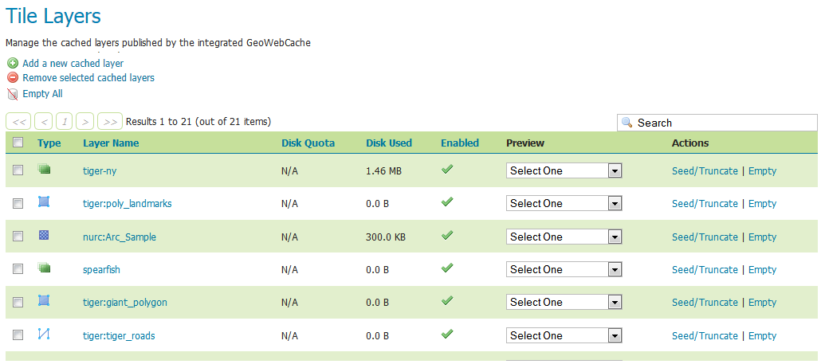
Task: Open Seed/Truncate for spearfish layer
Action: (705, 269)
